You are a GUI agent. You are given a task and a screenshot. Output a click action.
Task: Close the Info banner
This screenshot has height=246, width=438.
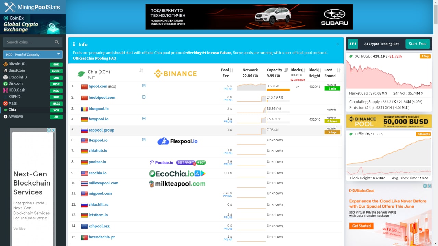pyautogui.click(x=337, y=44)
